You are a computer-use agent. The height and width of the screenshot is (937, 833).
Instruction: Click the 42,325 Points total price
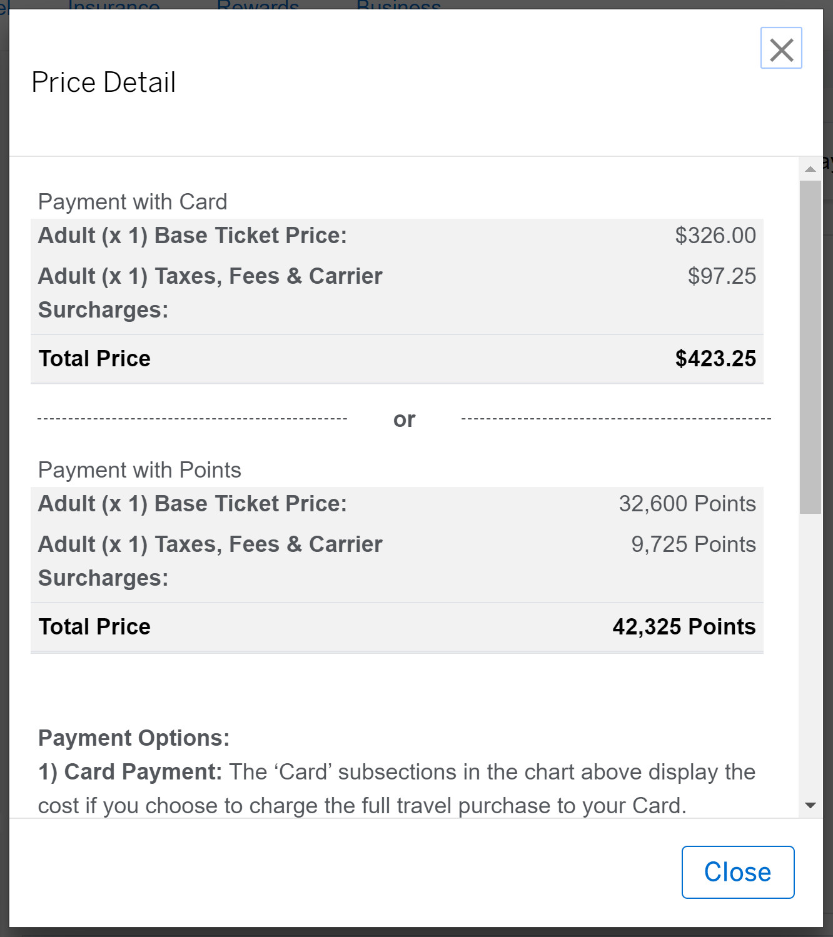click(684, 627)
